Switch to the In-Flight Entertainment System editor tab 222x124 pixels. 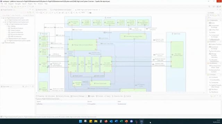click(61, 10)
